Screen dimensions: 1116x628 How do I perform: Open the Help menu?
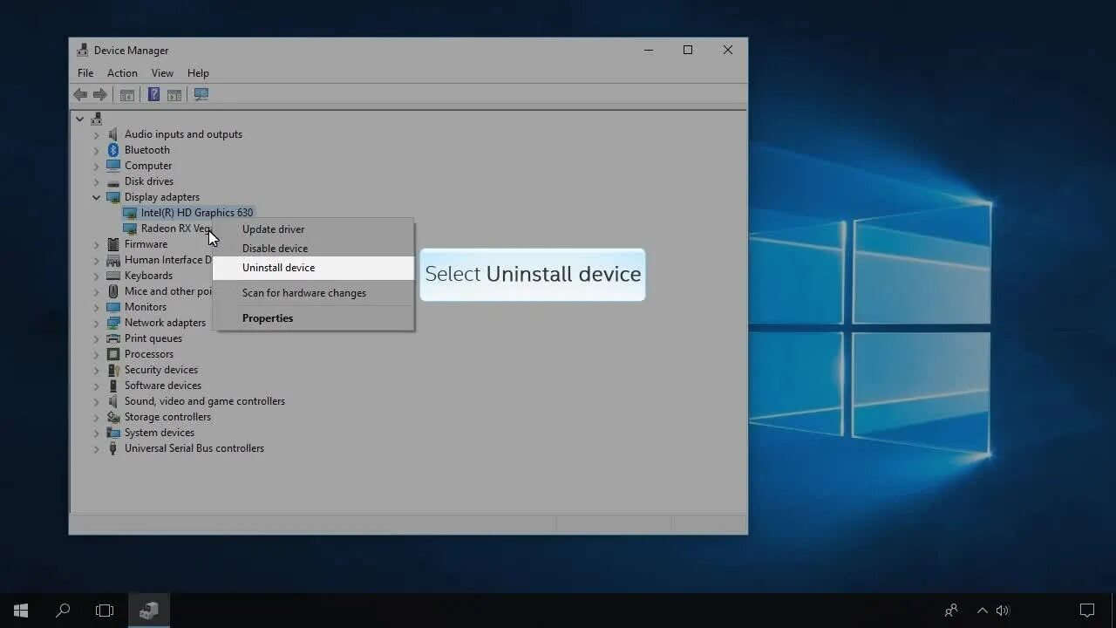tap(198, 73)
